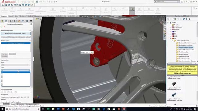This screenshot has width=198, height=111.
Task: Open the Evaluieren ribbon tab
Action: pos(23,16)
